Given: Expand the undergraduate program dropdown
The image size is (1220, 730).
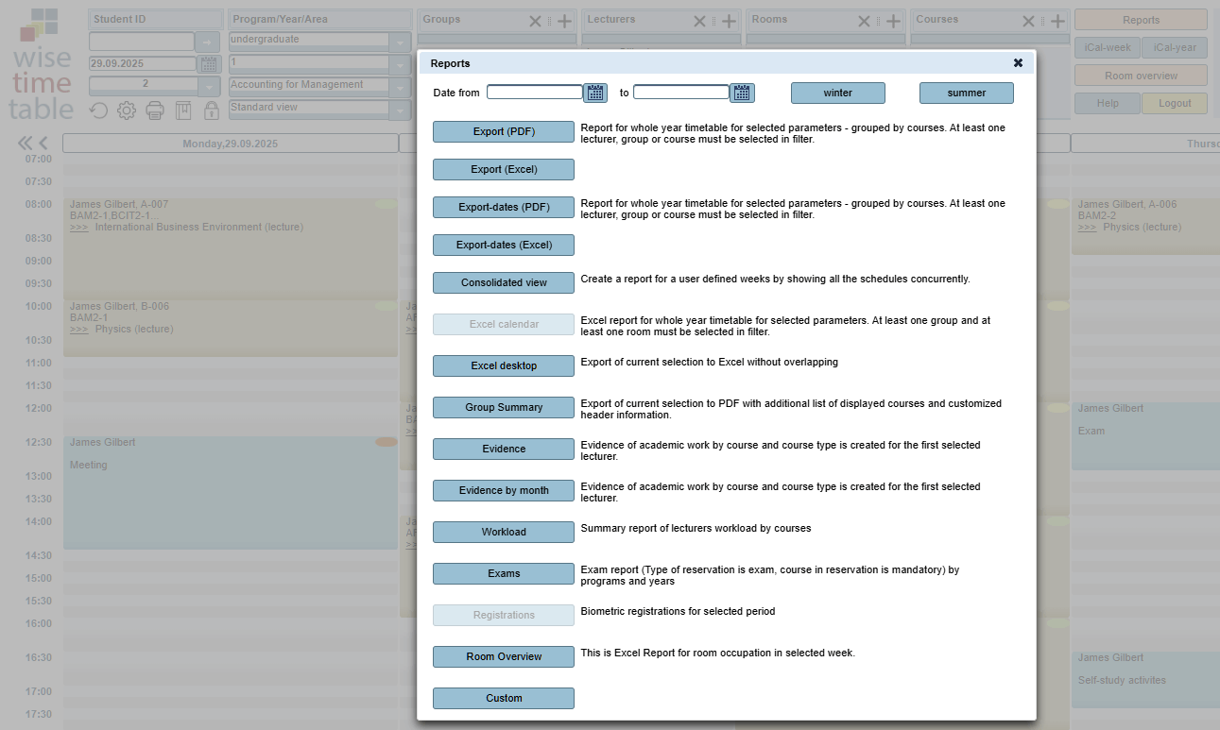Looking at the screenshot, I should pos(401,42).
